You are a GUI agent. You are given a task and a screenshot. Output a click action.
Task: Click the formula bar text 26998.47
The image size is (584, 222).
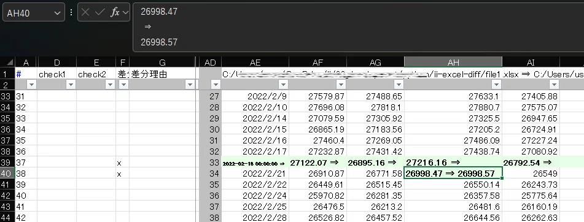tap(159, 12)
